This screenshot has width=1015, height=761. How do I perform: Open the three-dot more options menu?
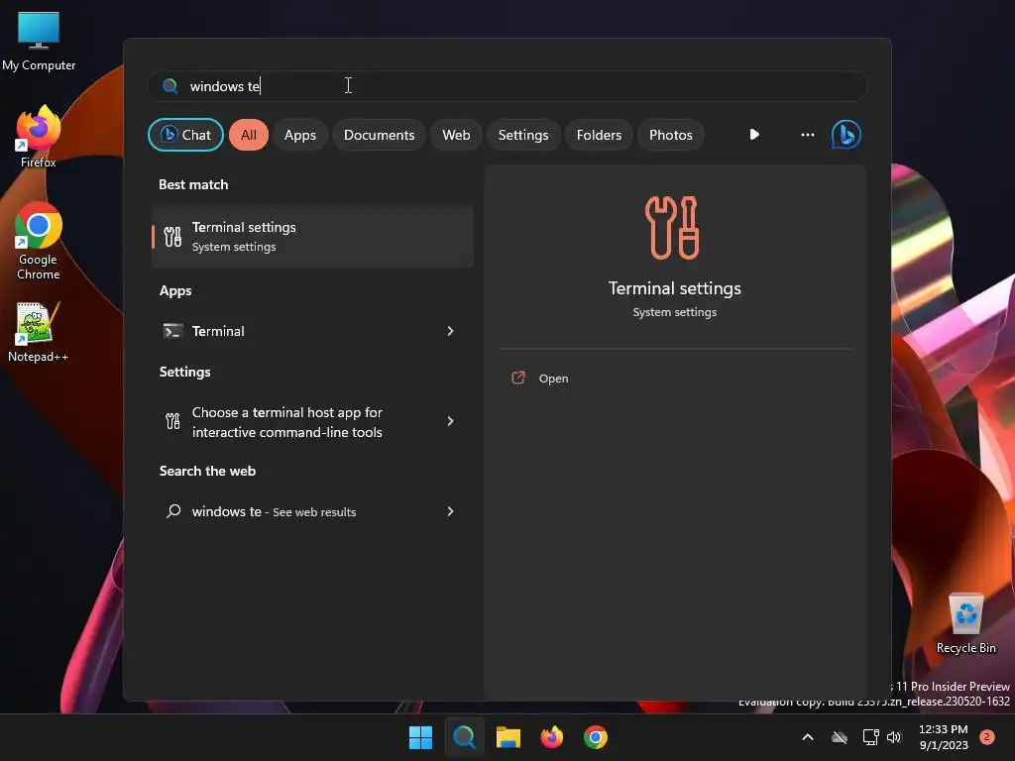(807, 135)
